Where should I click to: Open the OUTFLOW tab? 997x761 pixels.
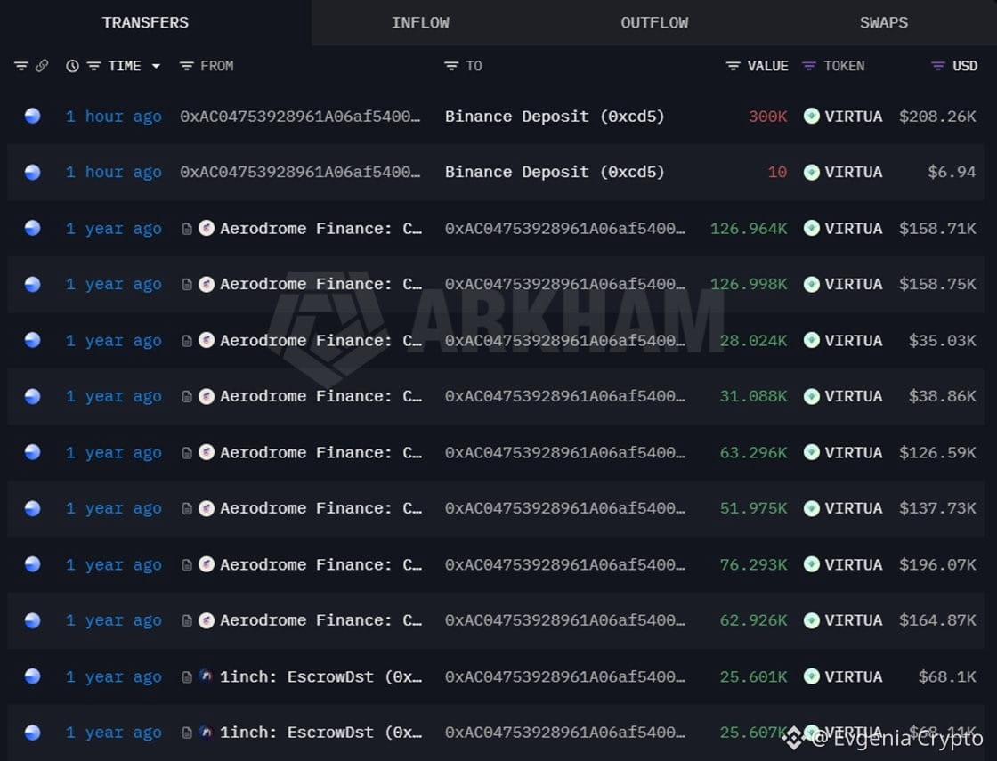coord(654,23)
